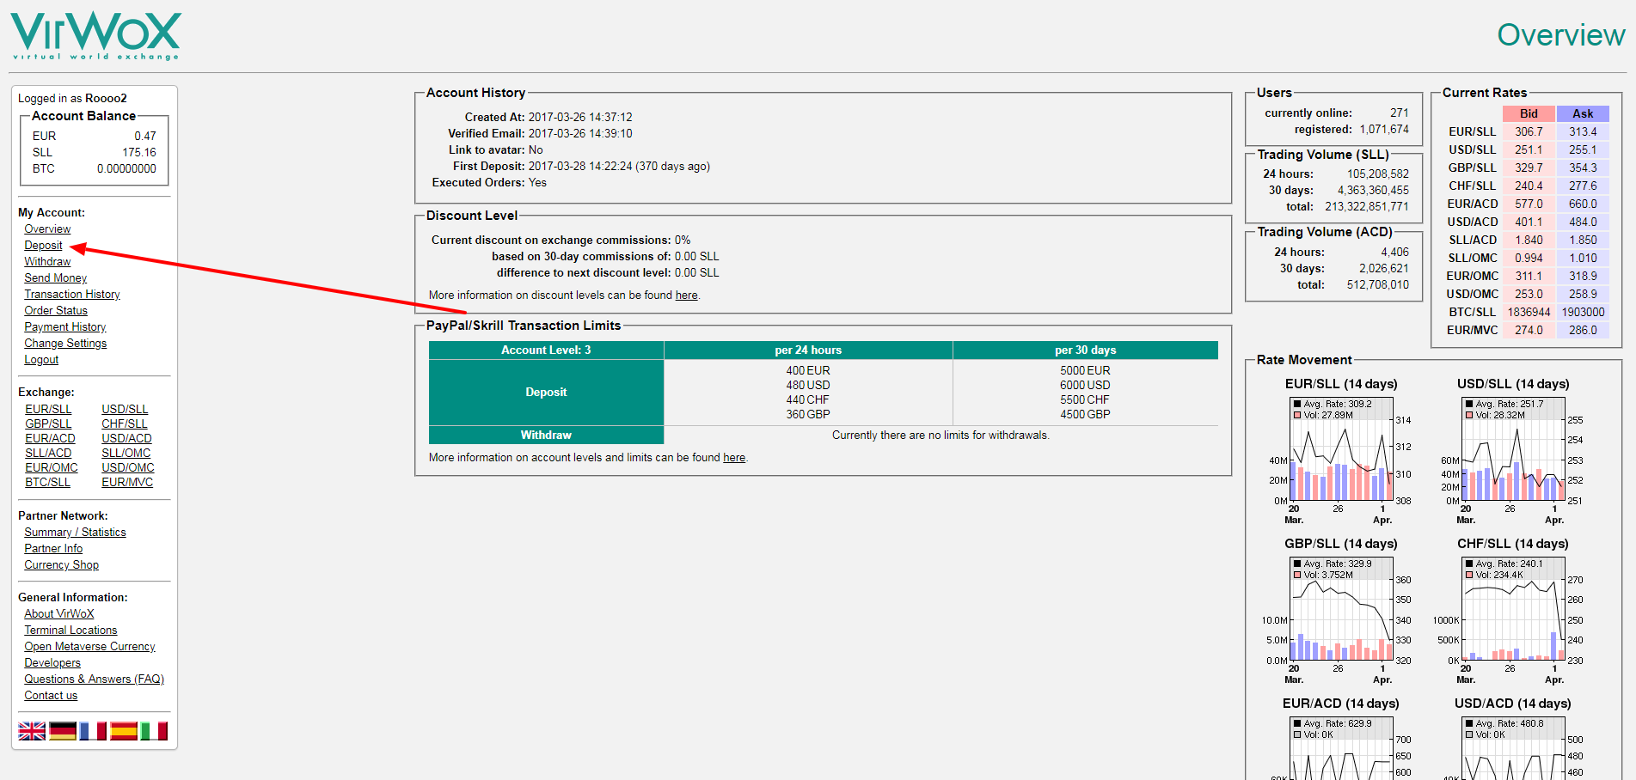Select registered users count 1,071,674
The height and width of the screenshot is (780, 1636).
(x=1384, y=130)
